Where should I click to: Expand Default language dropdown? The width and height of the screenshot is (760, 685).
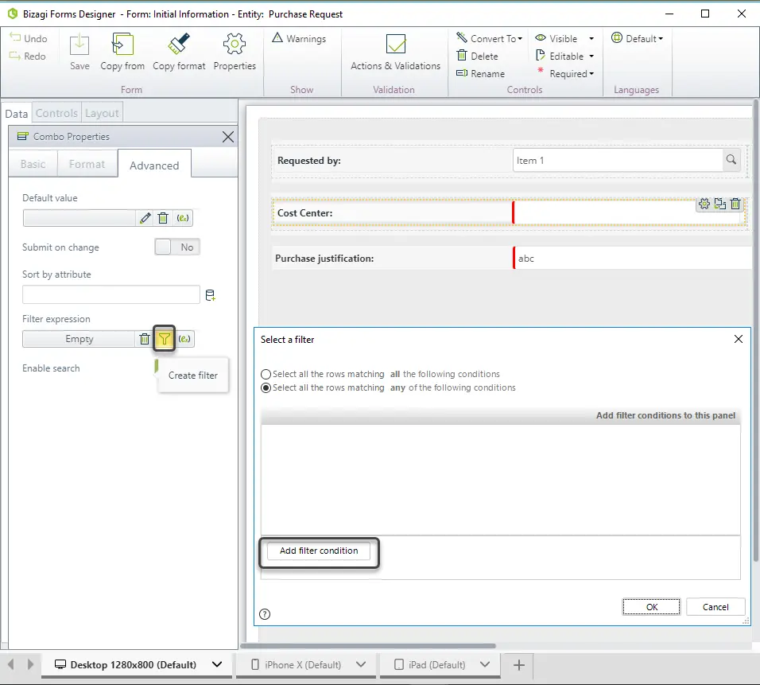click(x=638, y=38)
